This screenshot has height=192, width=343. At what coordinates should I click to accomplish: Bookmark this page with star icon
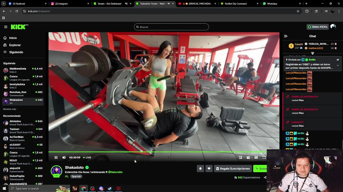298,11
